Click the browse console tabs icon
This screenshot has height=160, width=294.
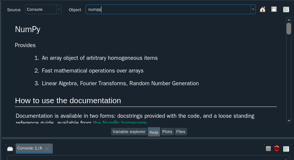pyautogui.click(x=10, y=149)
